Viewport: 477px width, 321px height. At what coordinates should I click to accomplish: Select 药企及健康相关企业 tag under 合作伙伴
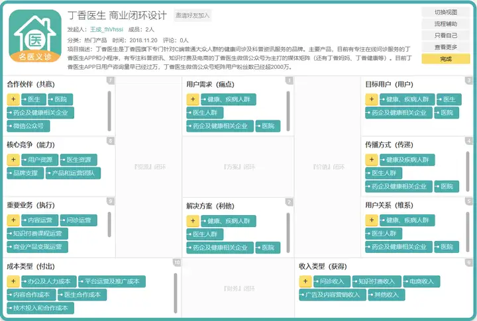(x=40, y=113)
